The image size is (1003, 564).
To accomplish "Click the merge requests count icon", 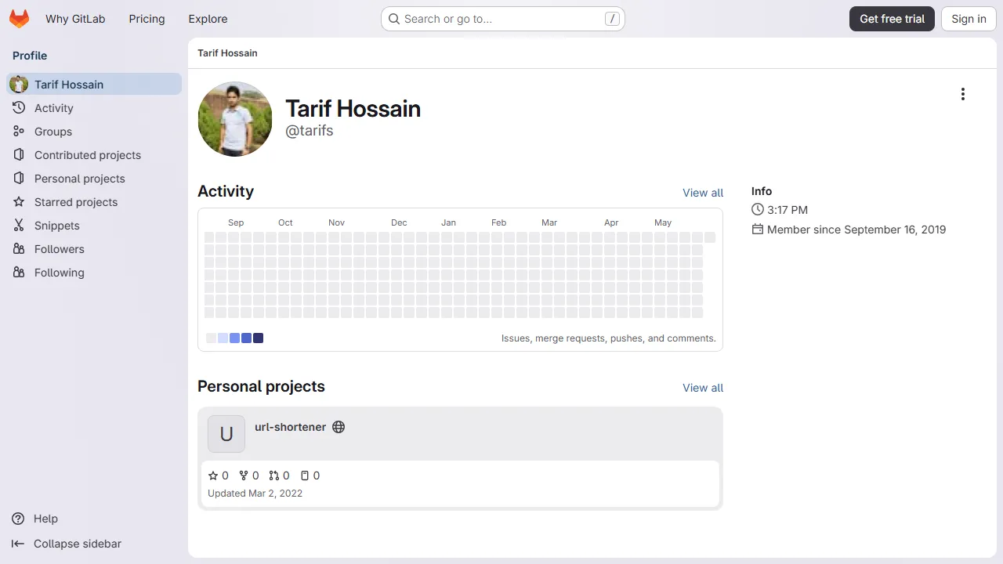I will (274, 475).
